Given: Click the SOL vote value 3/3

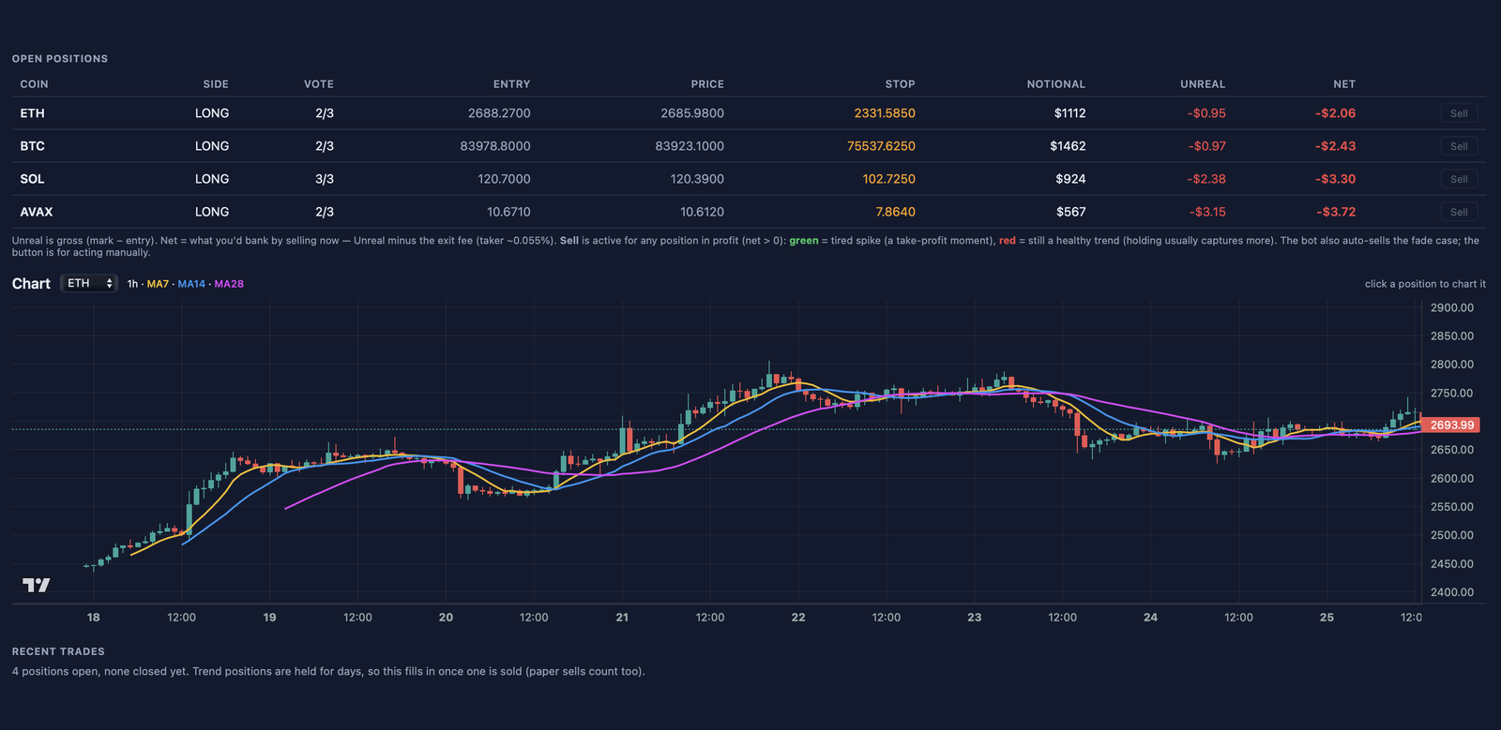Looking at the screenshot, I should tap(325, 179).
